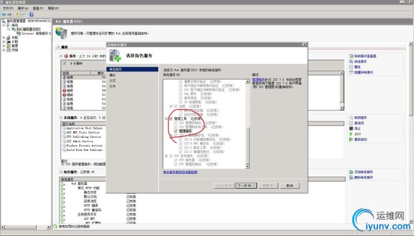Click the Forward arrow in the toolbar
The image size is (414, 236).
[x=10, y=14]
